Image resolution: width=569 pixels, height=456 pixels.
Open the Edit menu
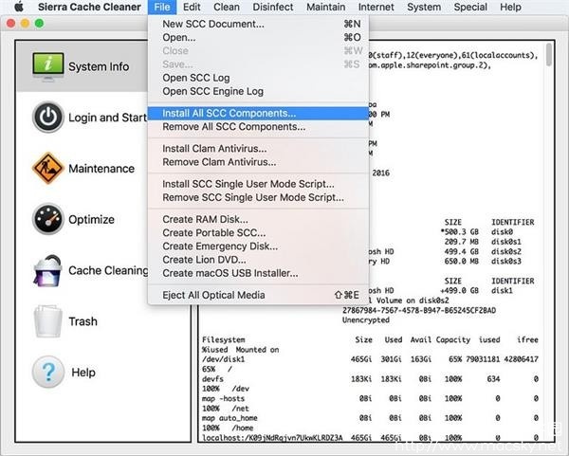(192, 7)
